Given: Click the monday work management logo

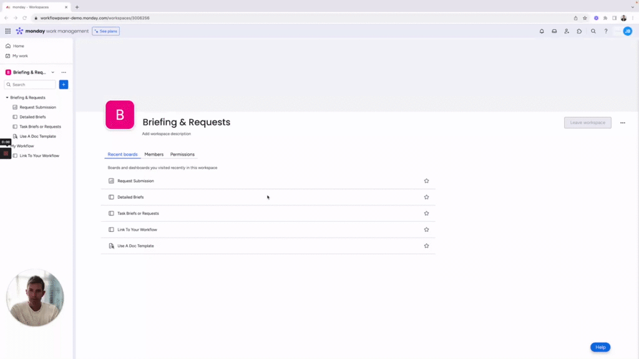Looking at the screenshot, I should (52, 31).
